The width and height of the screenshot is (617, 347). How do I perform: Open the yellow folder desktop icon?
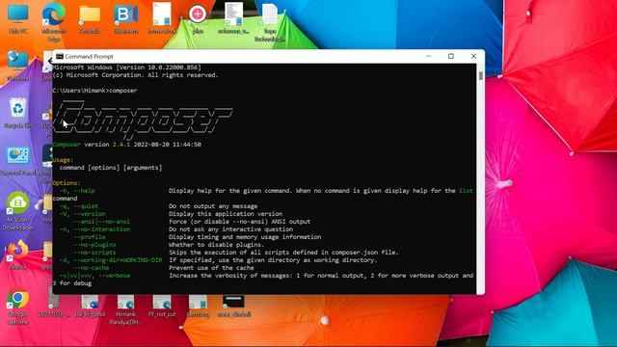90,18
